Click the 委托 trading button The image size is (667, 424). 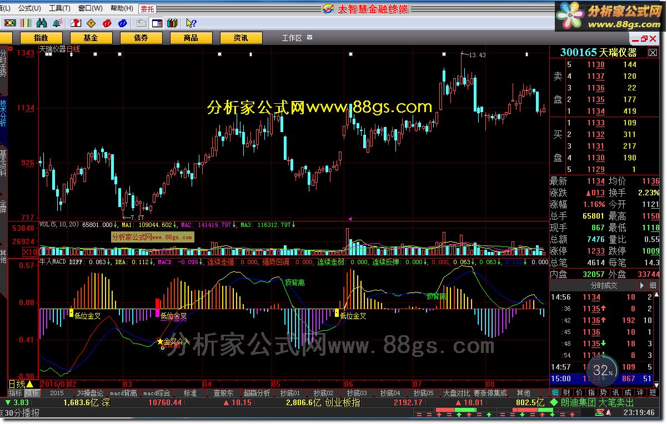(x=147, y=8)
